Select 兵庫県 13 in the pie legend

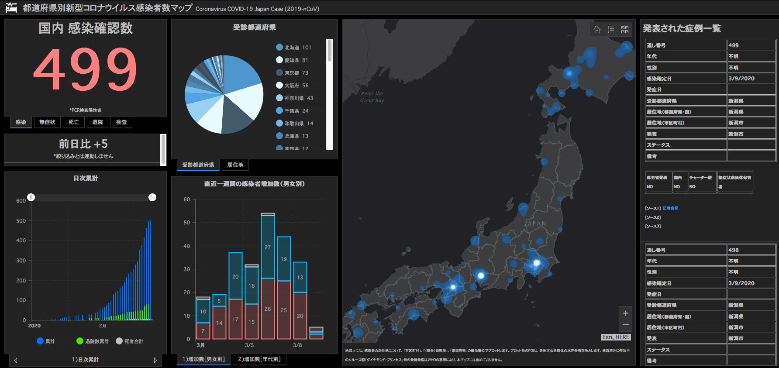tap(292, 136)
